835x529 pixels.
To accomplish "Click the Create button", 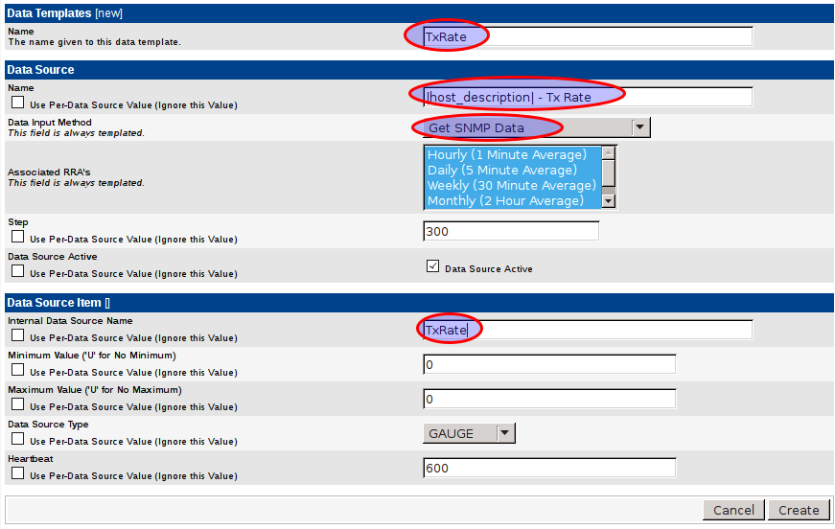I will 798,510.
